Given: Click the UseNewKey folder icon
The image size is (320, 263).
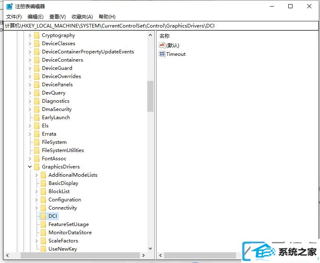Looking at the screenshot, I should tap(43, 249).
